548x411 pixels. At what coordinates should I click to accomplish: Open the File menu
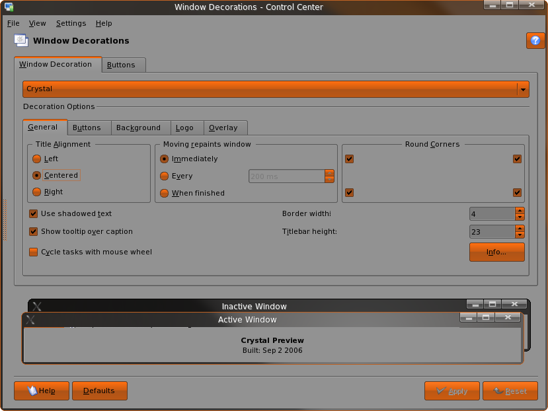(x=13, y=23)
